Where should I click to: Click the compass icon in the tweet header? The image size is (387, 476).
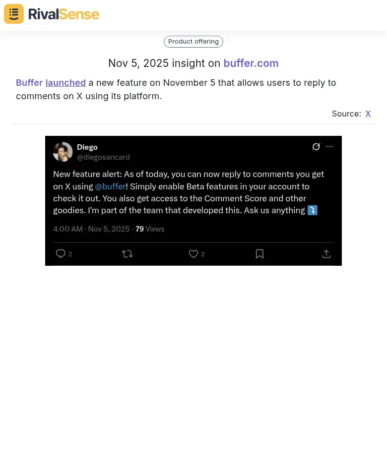point(316,146)
